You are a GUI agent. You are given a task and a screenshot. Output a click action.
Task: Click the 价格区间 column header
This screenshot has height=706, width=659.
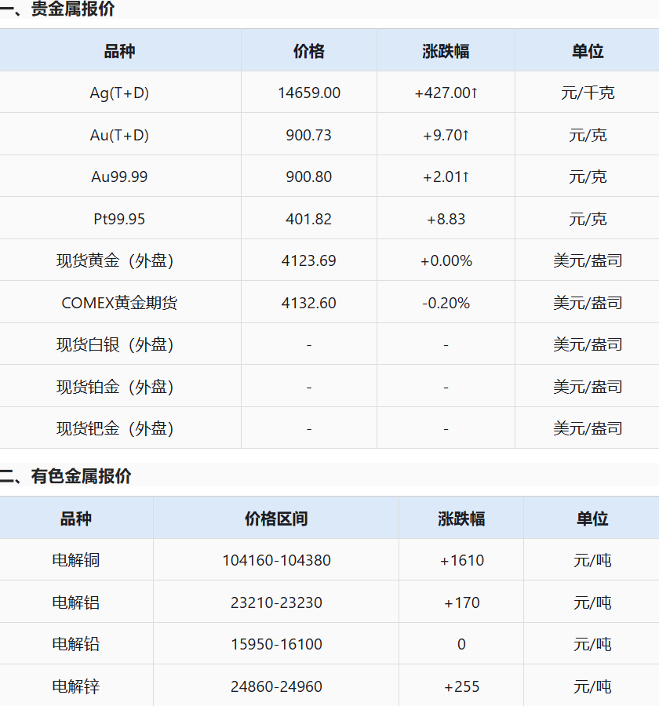276,519
